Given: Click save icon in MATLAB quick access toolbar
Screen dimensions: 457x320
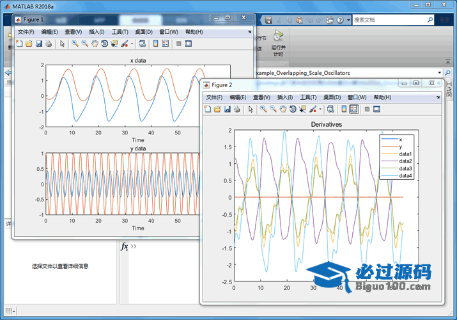Looking at the screenshot, I should 268,20.
